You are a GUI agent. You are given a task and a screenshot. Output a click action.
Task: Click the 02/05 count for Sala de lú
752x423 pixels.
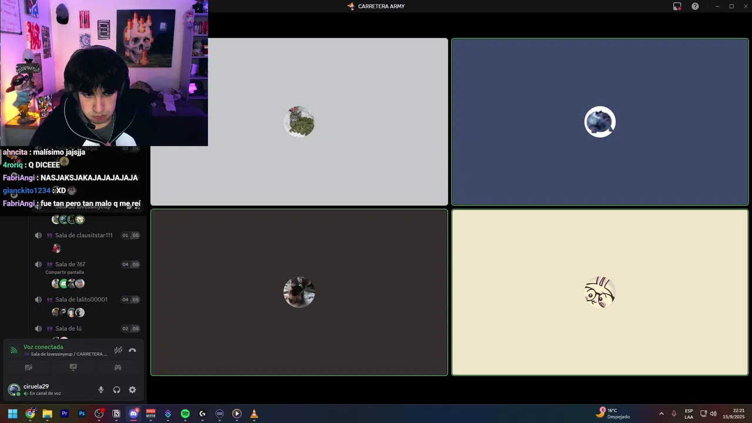tap(130, 329)
